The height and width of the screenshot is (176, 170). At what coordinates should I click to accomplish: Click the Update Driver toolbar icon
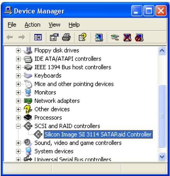115,37
